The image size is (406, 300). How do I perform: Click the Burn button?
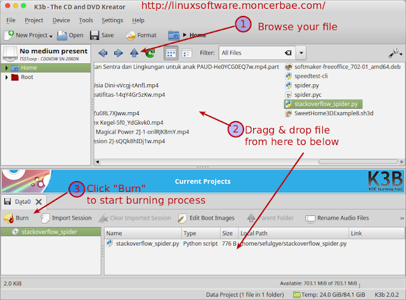pos(16,218)
